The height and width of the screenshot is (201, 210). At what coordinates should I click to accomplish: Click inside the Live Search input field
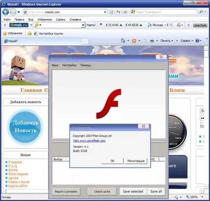click(164, 12)
